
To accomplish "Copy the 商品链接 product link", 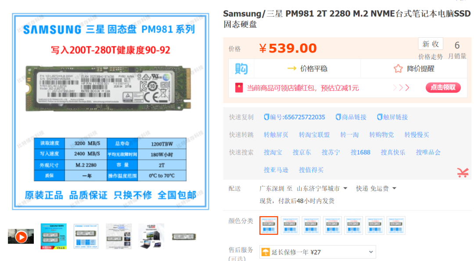I will [351, 117].
